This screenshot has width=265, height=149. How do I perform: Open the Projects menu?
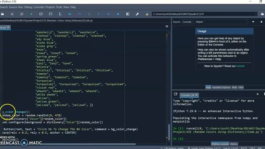[50, 7]
